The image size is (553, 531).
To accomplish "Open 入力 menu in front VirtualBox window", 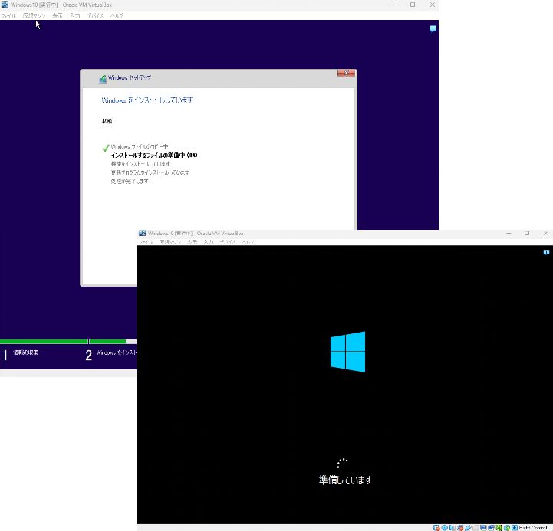I will (x=209, y=242).
